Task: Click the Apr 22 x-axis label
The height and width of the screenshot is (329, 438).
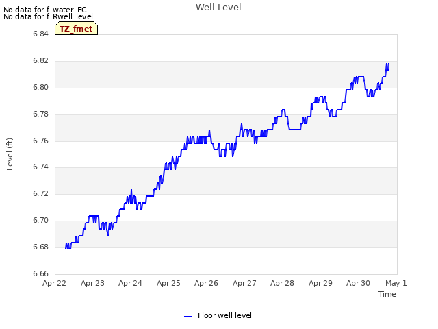Action: 54,283
